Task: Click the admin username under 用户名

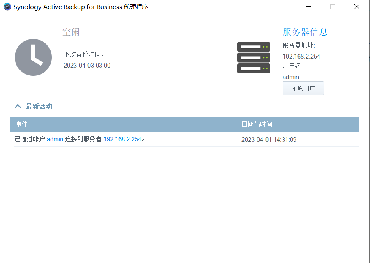Action: click(x=290, y=77)
